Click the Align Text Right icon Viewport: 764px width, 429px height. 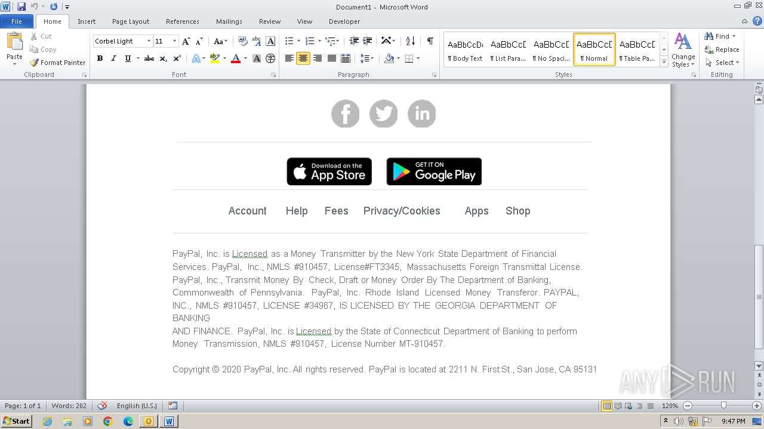coord(318,58)
